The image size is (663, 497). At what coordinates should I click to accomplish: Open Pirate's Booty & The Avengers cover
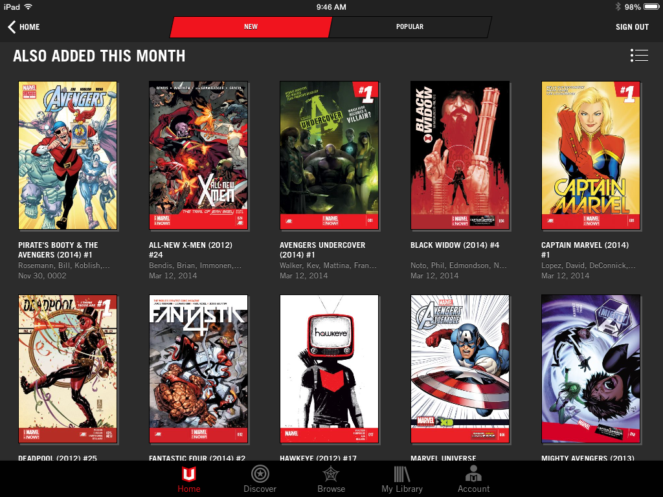click(68, 155)
